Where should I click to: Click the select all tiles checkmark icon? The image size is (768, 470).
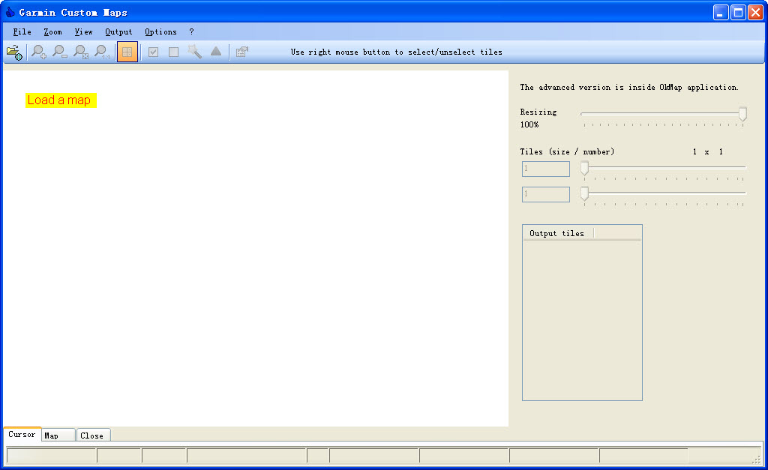point(153,52)
